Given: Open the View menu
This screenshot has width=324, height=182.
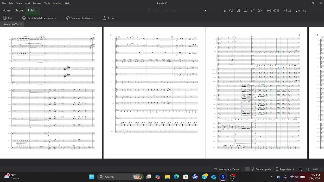Looking at the screenshot, I should coord(19,3).
